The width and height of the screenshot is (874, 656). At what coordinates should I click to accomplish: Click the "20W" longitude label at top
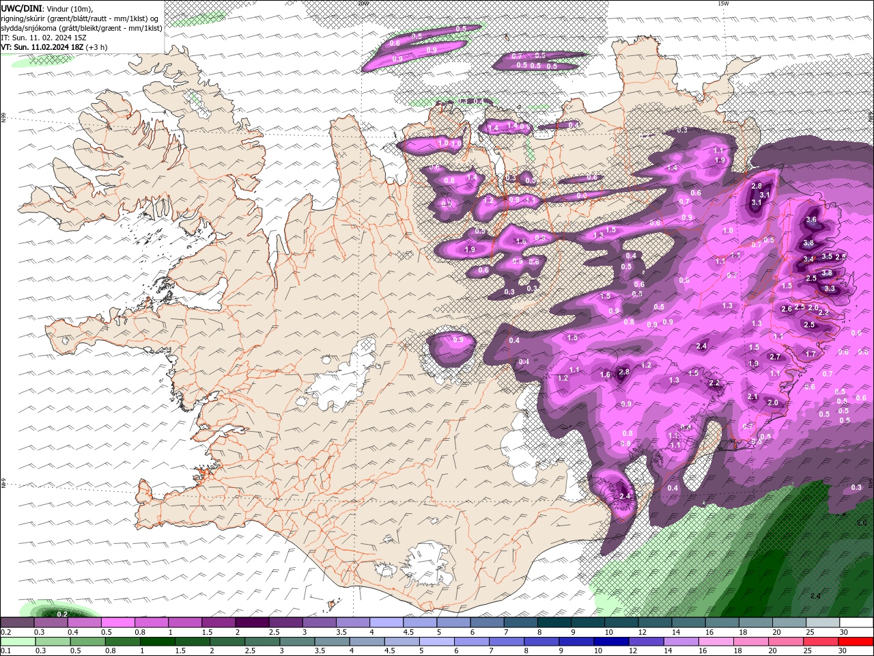tap(363, 3)
